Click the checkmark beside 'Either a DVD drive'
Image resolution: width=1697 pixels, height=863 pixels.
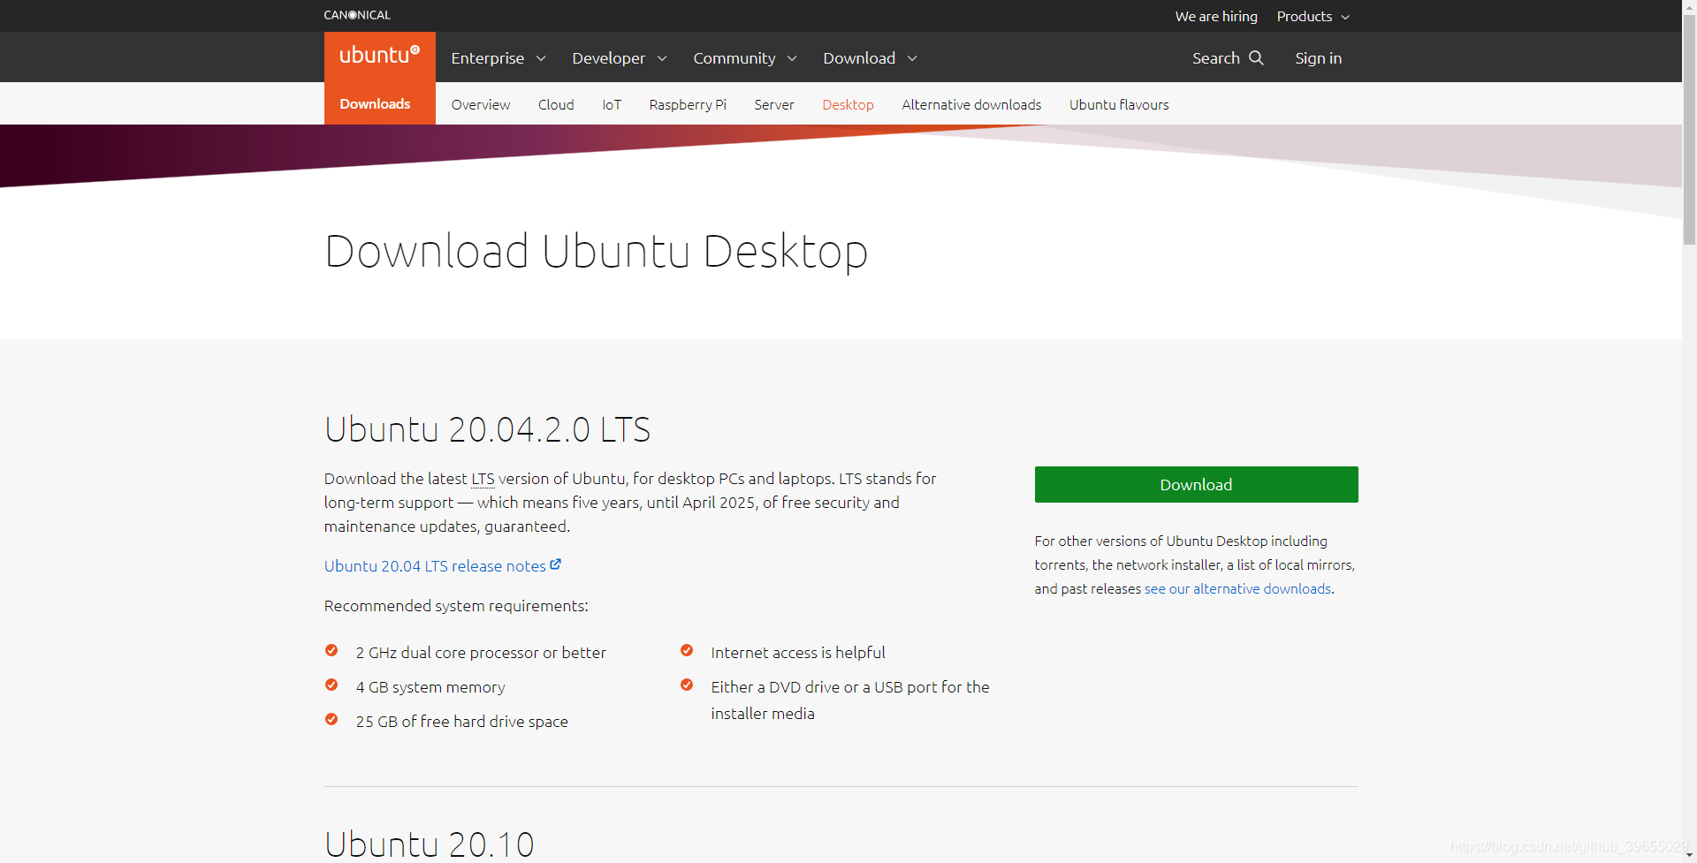point(687,685)
